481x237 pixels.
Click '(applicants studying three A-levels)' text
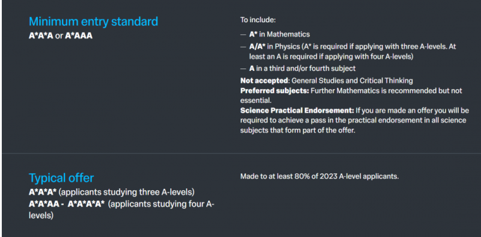(x=127, y=192)
